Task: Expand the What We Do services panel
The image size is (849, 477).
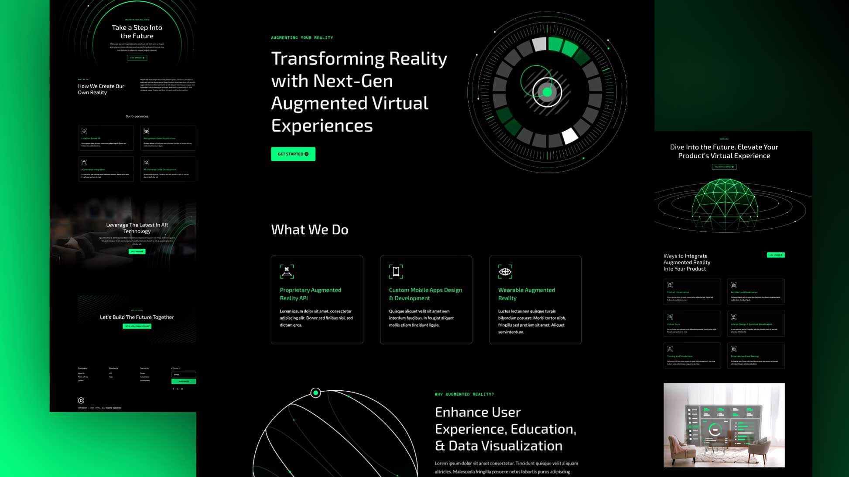Action: tap(310, 229)
